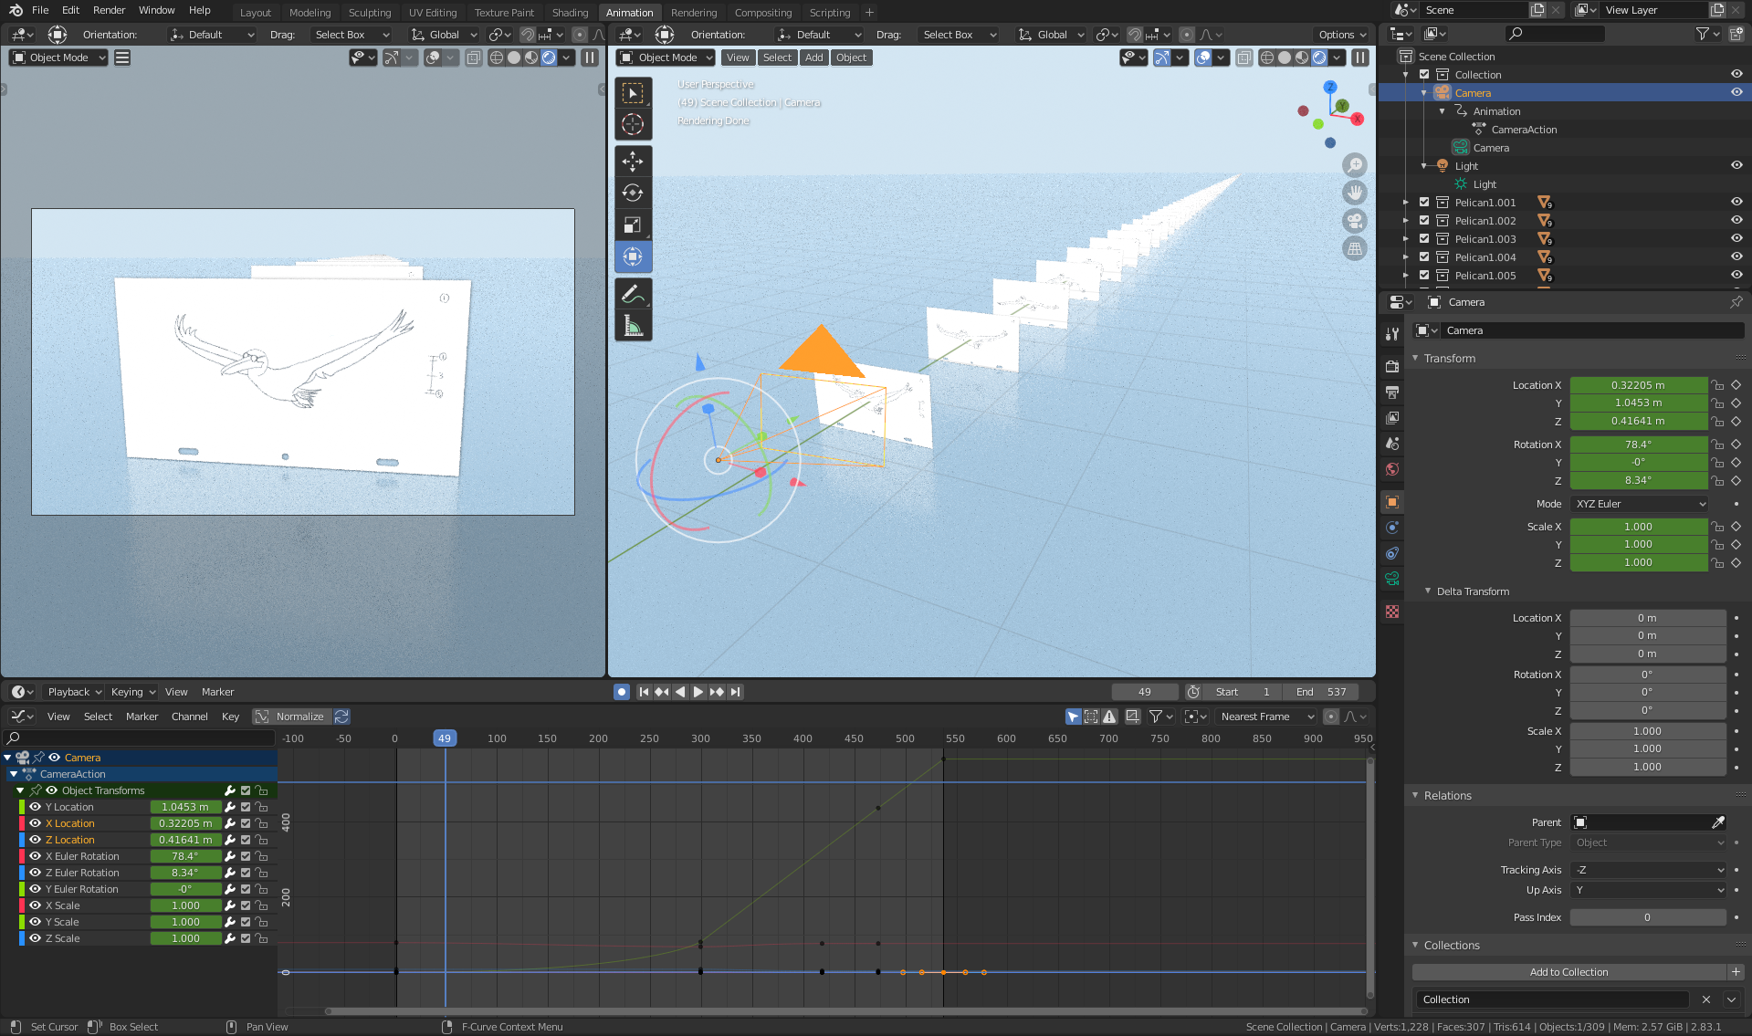Click the pan hand viewport gizmo
The image size is (1752, 1036).
[x=1355, y=193]
